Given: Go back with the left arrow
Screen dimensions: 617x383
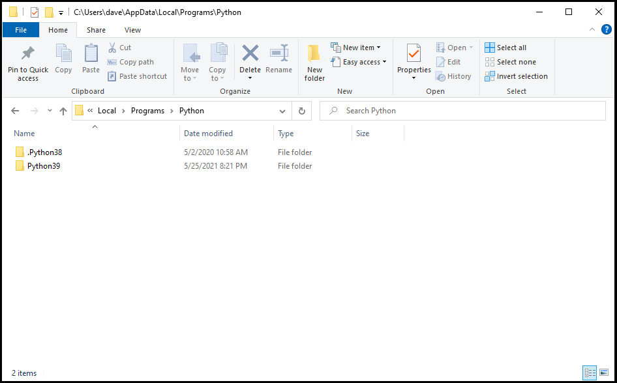Looking at the screenshot, I should coord(15,111).
